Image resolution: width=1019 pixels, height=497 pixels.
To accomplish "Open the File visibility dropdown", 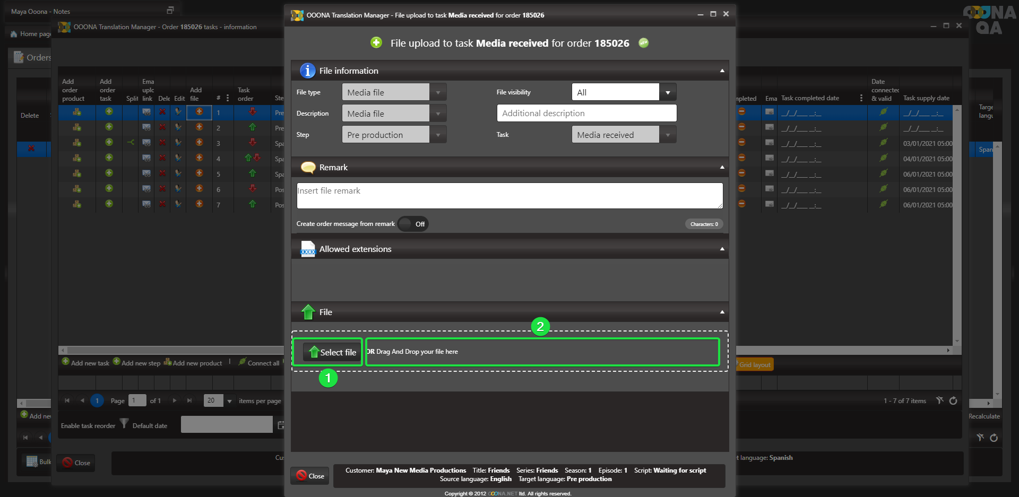I will (668, 92).
